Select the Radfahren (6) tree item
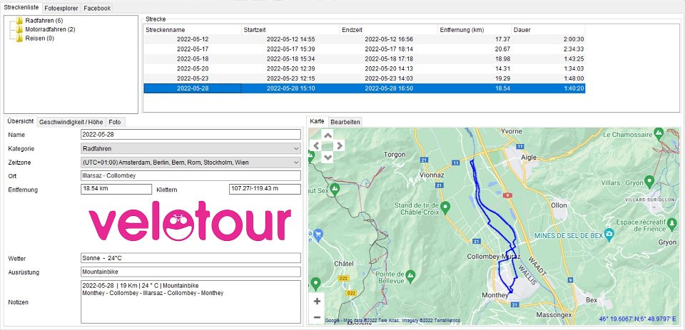Image resolution: width=685 pixels, height=330 pixels. pyautogui.click(x=44, y=21)
